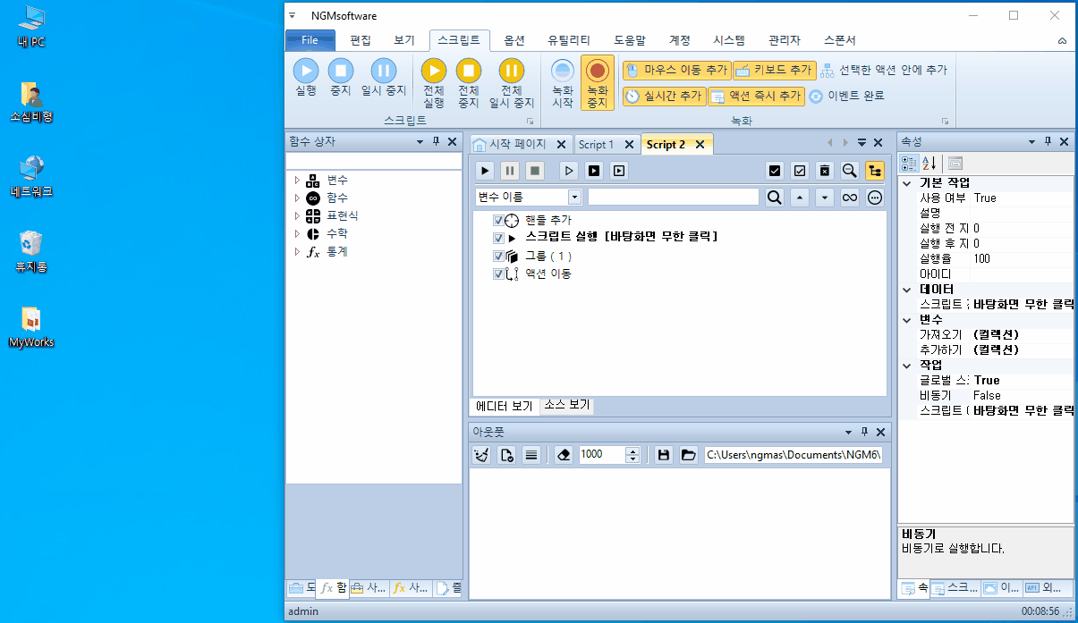Expand the 통계 tree node
The width and height of the screenshot is (1078, 623).
click(x=297, y=252)
